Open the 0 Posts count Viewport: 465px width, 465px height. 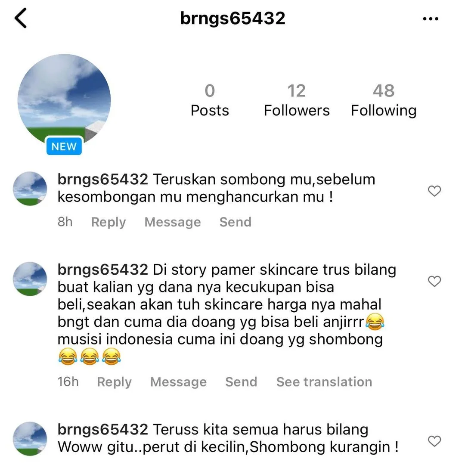[210, 100]
